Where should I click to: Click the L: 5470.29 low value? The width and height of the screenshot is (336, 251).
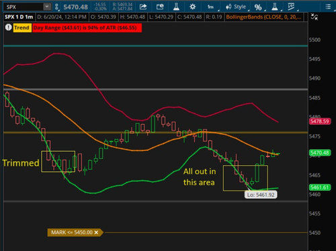(x=161, y=17)
